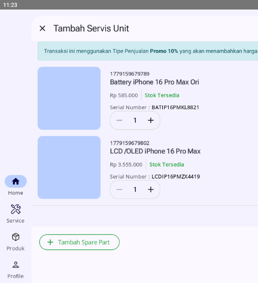
Task: Close the Tambah Servis Unit dialog
Action: click(42, 28)
